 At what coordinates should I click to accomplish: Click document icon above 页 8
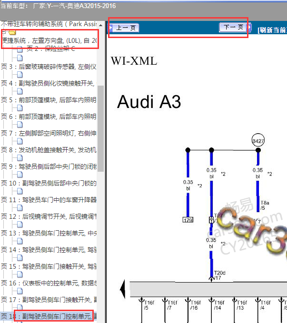(20, 141)
